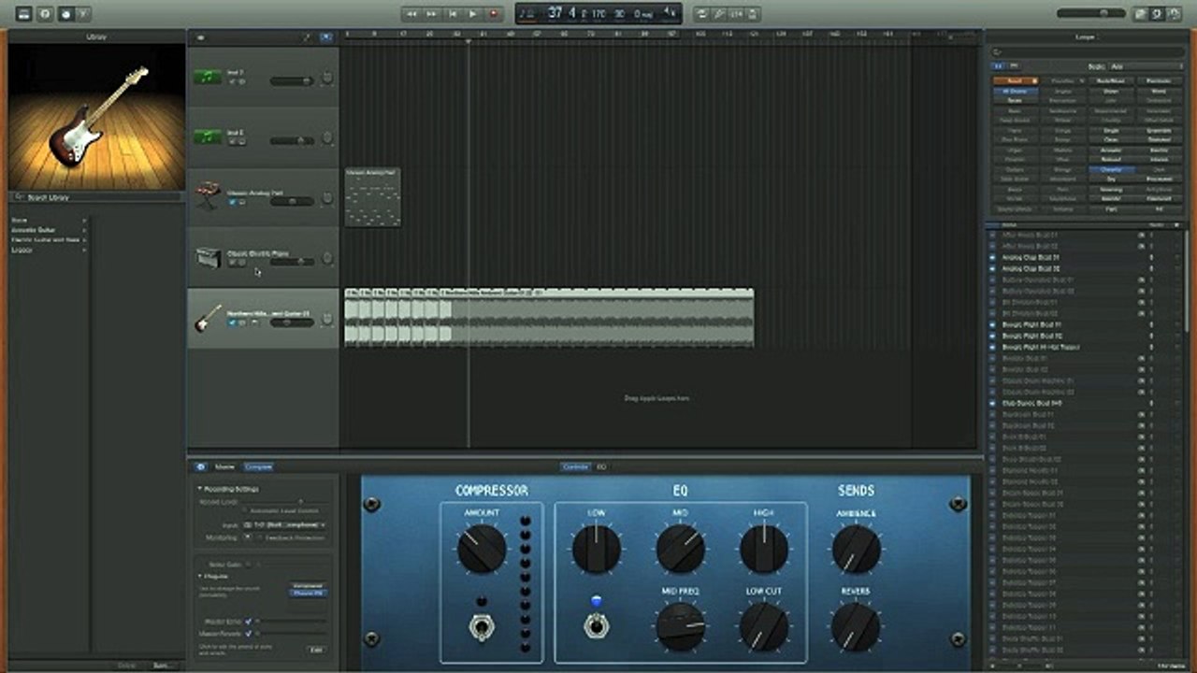Screen dimensions: 1197x673
Task: Open the Media Browser button
Action: pyautogui.click(x=1175, y=14)
